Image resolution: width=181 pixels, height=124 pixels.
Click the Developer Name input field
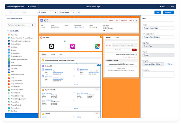coord(158,37)
